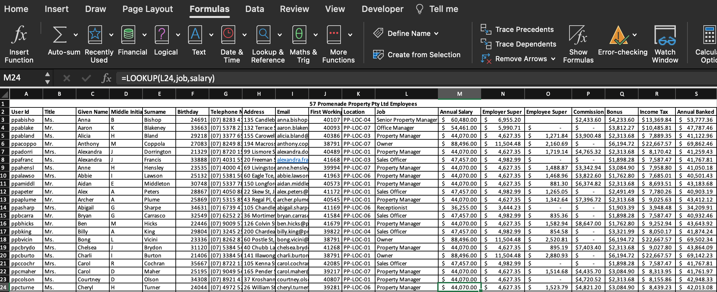
Task: Confirm the formula bar entry
Action: [x=86, y=78]
